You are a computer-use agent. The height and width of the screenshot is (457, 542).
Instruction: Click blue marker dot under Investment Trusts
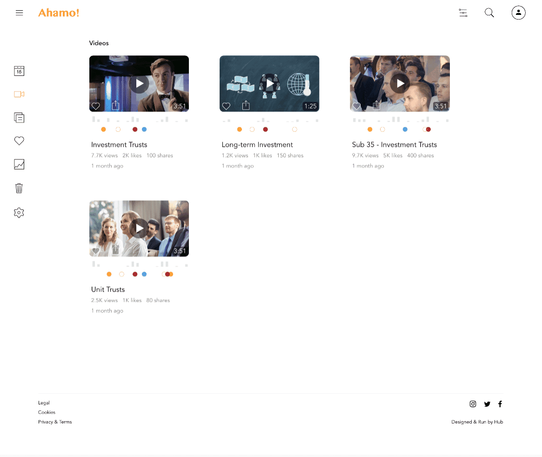pyautogui.click(x=144, y=129)
